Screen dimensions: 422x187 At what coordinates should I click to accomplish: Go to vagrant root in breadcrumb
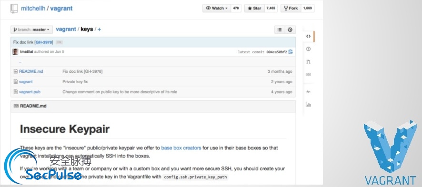click(x=66, y=30)
